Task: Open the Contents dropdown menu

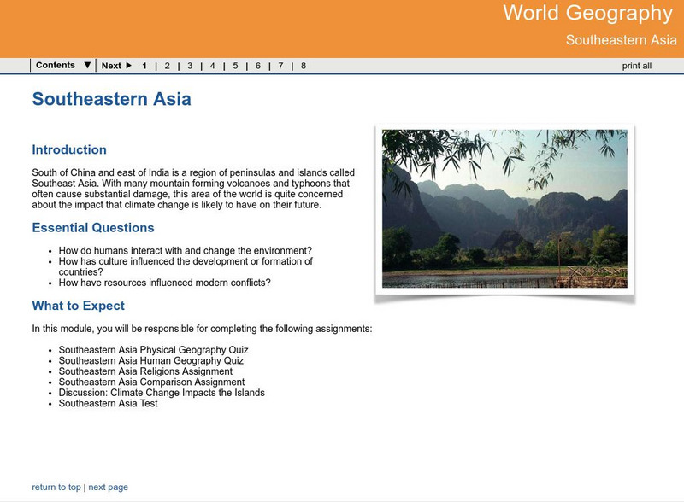Action: click(63, 66)
